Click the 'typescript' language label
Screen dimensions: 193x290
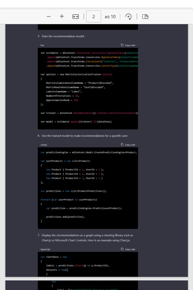coord(45,249)
